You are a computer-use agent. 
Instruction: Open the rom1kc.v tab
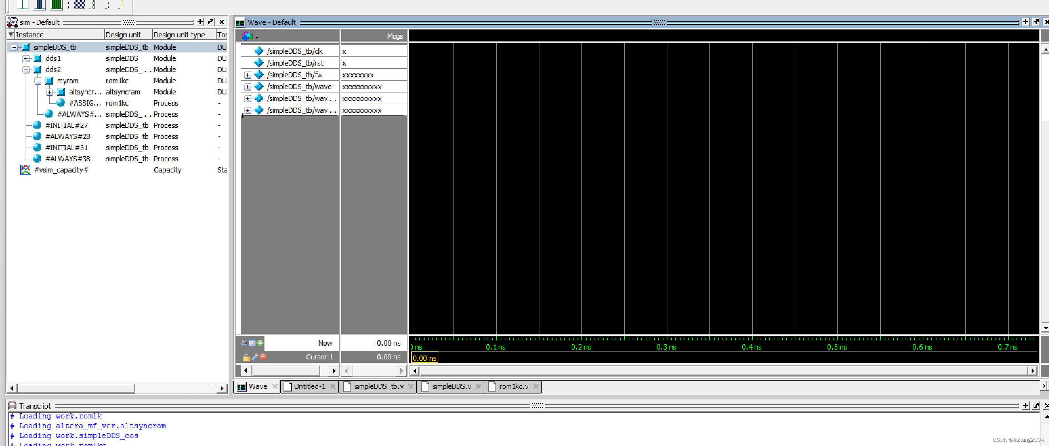(x=513, y=386)
